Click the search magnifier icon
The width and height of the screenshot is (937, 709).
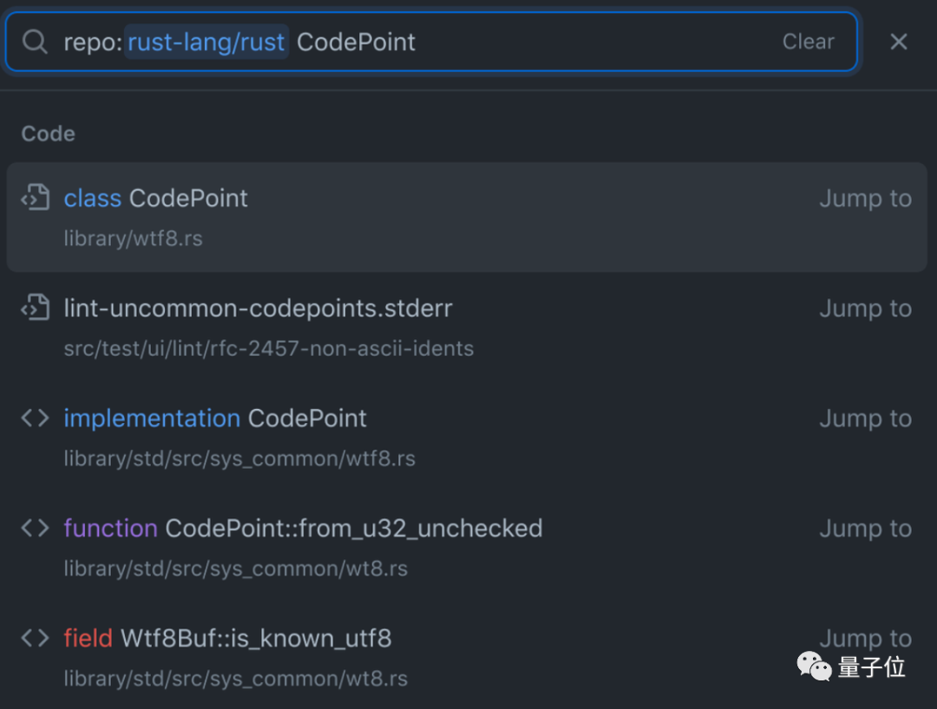35,42
